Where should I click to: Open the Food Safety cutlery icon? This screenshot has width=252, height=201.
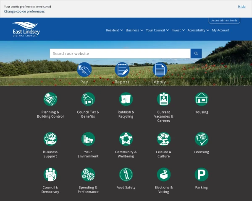coord(126,175)
